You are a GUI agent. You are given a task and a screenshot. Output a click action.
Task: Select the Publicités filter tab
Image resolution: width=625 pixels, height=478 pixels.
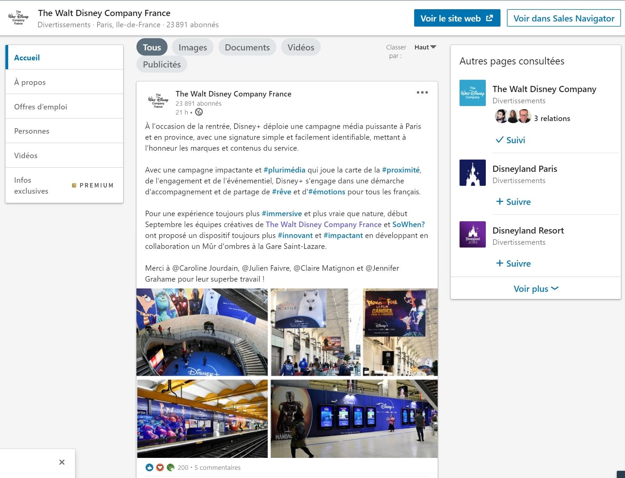(162, 64)
